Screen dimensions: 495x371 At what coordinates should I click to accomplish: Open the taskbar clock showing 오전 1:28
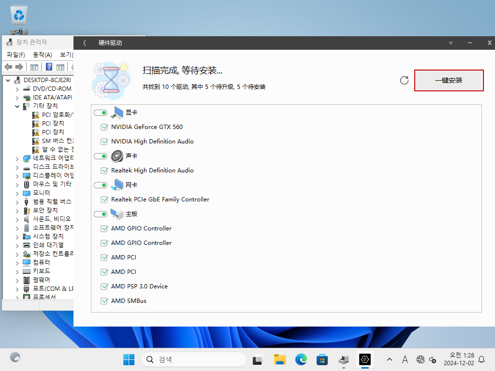[459, 359]
